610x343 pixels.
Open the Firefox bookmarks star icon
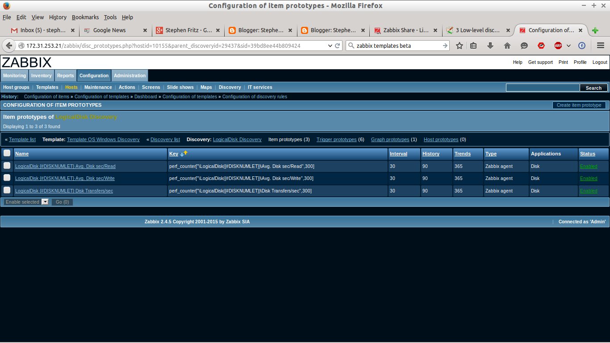pos(460,45)
